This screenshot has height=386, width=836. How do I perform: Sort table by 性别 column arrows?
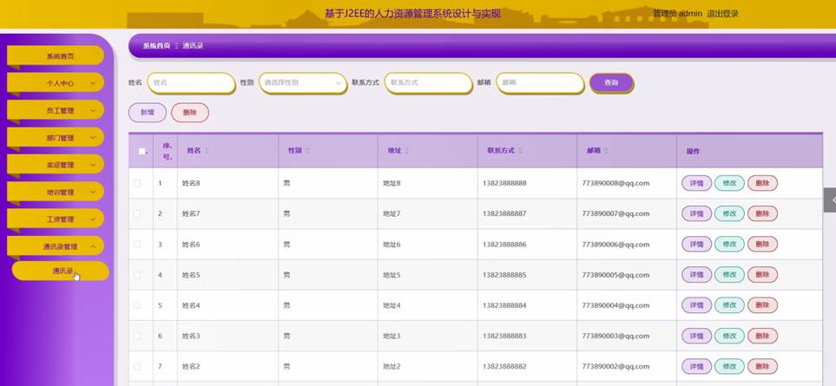click(307, 151)
